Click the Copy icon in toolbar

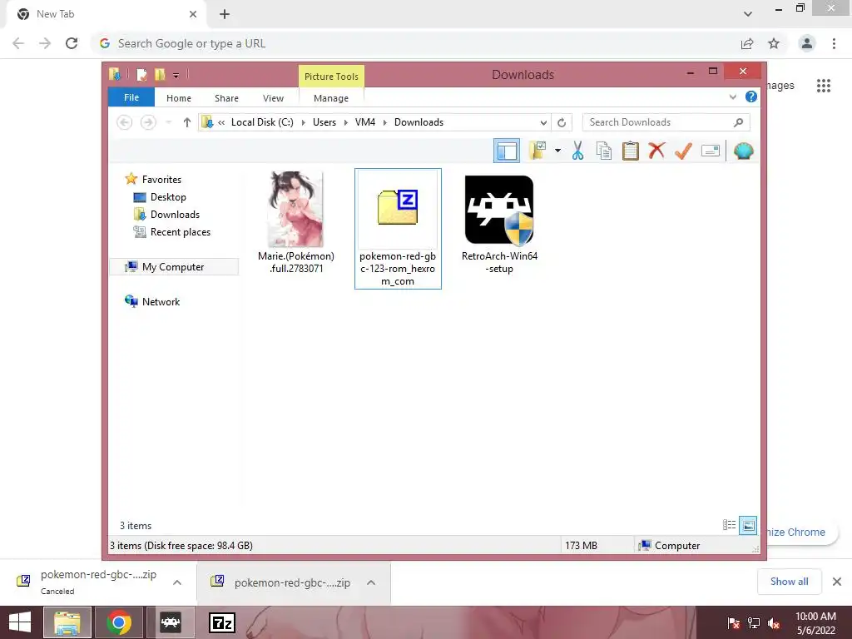coord(604,151)
